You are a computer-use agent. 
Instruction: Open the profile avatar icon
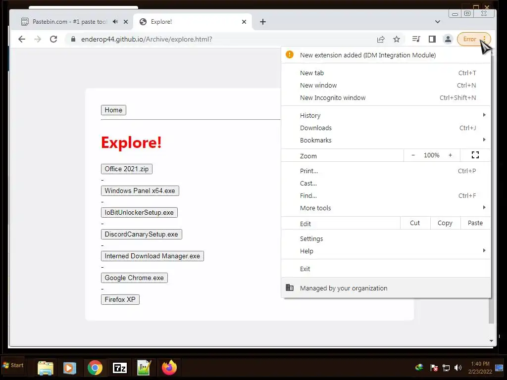coord(448,39)
